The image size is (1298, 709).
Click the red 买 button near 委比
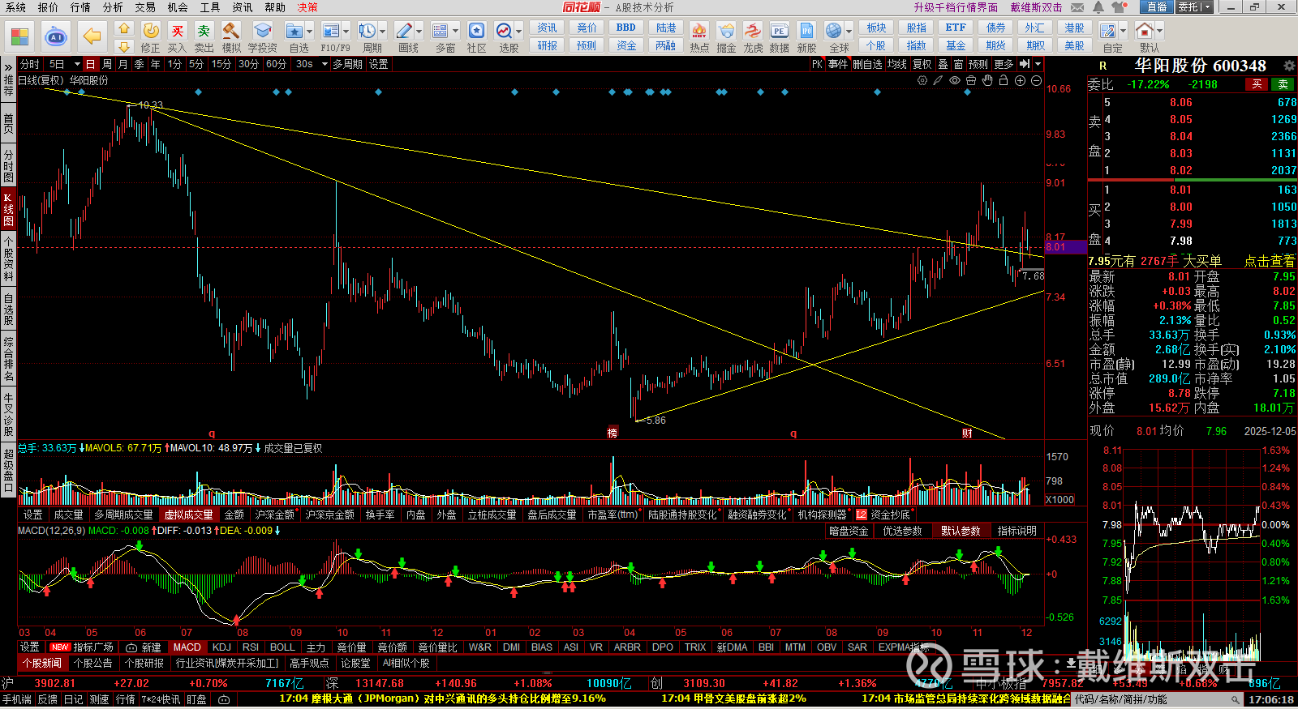pyautogui.click(x=1257, y=84)
